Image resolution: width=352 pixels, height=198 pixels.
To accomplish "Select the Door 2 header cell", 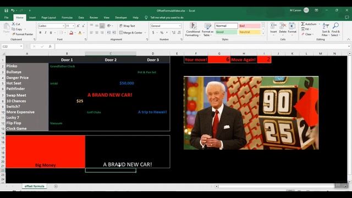I will pyautogui.click(x=111, y=60).
